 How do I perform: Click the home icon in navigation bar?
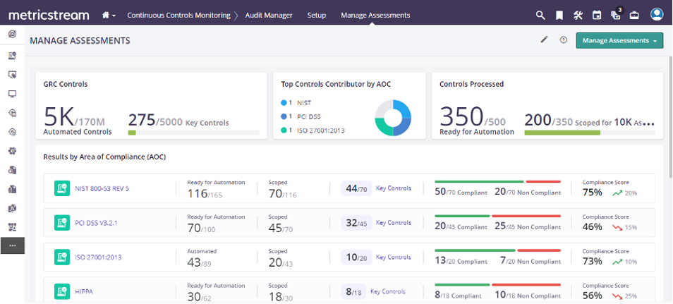pos(106,15)
